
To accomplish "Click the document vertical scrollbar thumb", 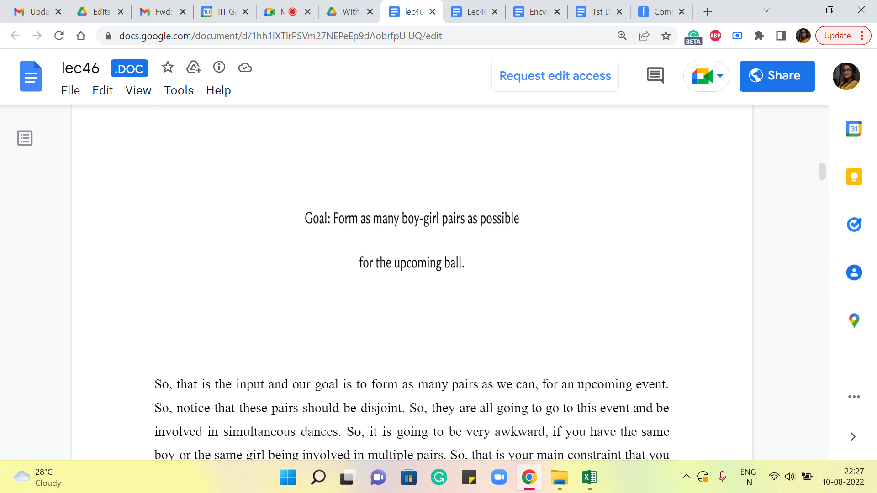I will click(822, 172).
